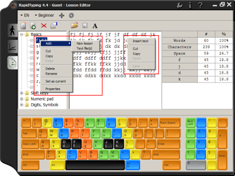Screen dimensions: 235x176
Task: Click the black J key on keyboard
Action: (108, 144)
